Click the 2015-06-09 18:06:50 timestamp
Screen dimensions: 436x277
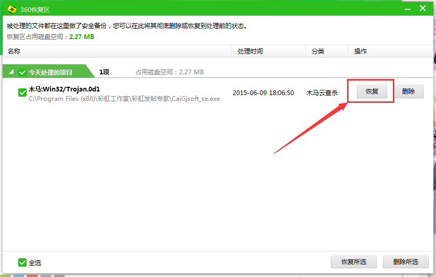click(x=263, y=93)
